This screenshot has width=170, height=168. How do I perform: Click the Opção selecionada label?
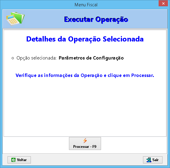click(x=37, y=58)
